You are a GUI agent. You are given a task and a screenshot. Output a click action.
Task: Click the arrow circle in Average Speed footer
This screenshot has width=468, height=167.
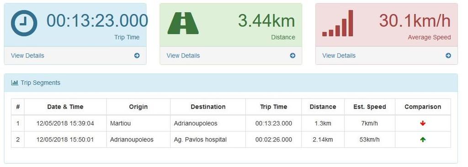click(448, 56)
